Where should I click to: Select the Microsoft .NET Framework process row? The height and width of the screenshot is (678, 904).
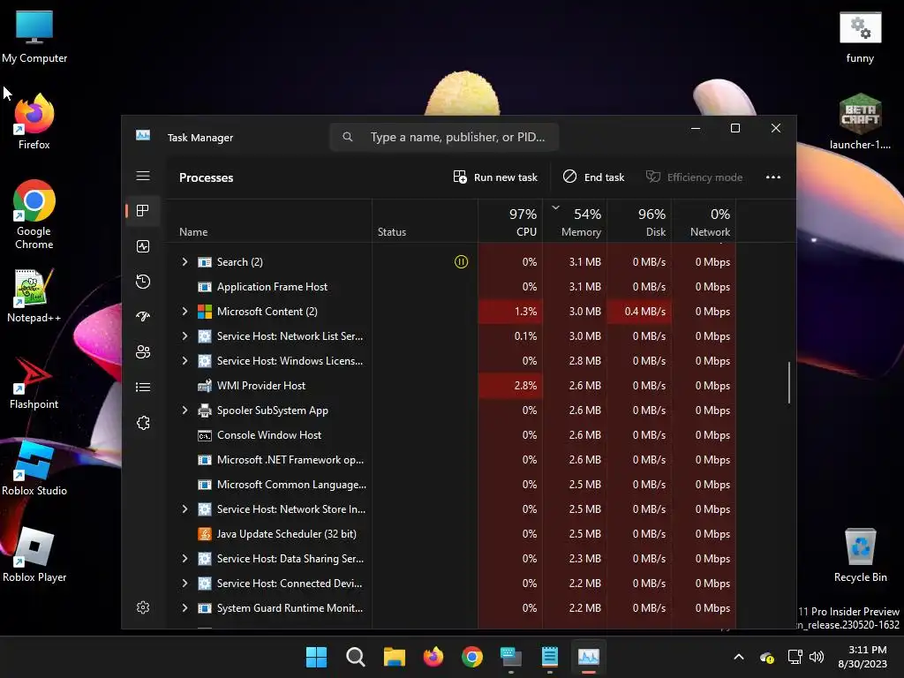coord(451,460)
